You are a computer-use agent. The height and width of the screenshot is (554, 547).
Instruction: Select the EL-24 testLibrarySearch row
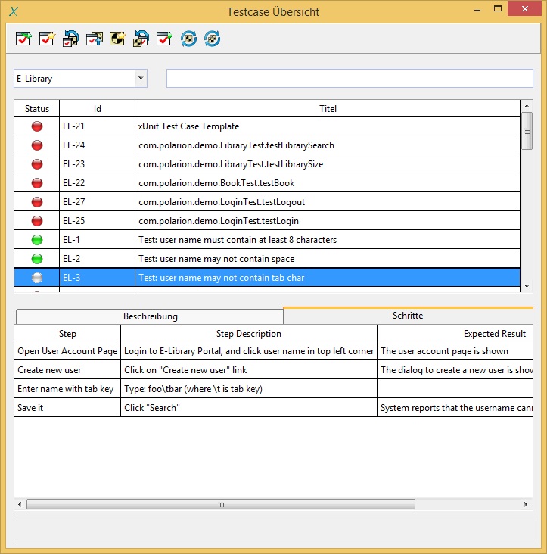pyautogui.click(x=236, y=145)
